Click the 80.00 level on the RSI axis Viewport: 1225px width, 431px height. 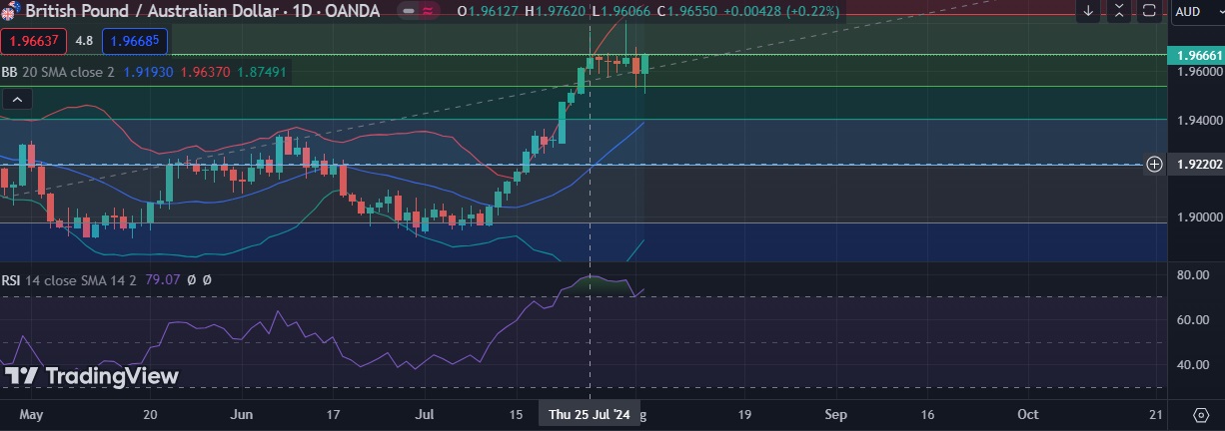click(1192, 274)
